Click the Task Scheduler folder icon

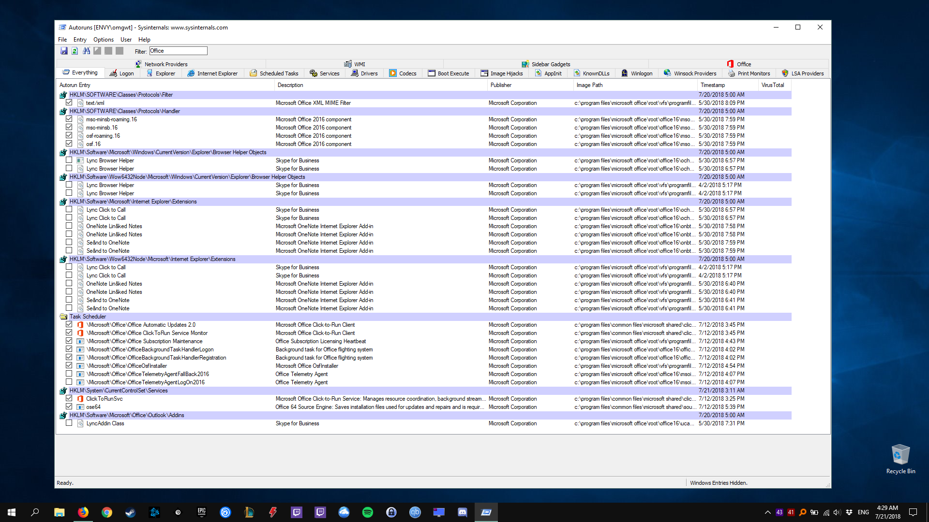pos(63,317)
